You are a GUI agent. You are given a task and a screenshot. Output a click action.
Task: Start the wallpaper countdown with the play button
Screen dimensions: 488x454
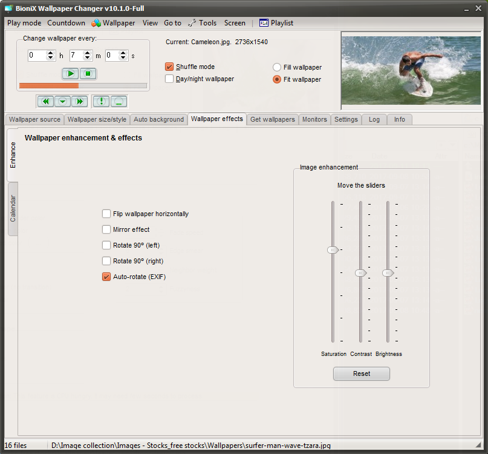point(70,74)
